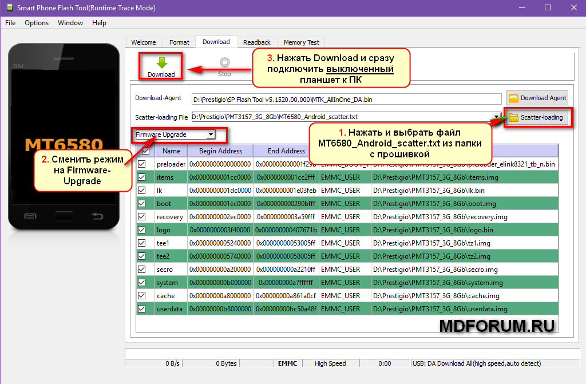586x384 pixels.
Task: Click the Scatter-loading File path field
Action: tap(342, 117)
